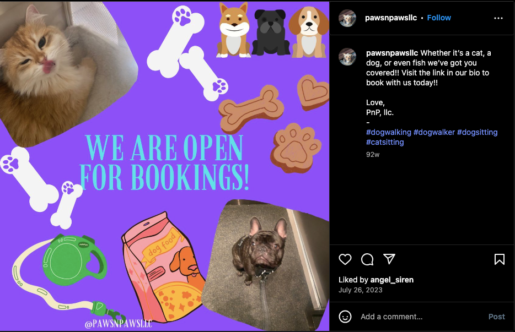This screenshot has width=515, height=332.
Task: Share the post via paper plane icon
Action: (x=389, y=259)
